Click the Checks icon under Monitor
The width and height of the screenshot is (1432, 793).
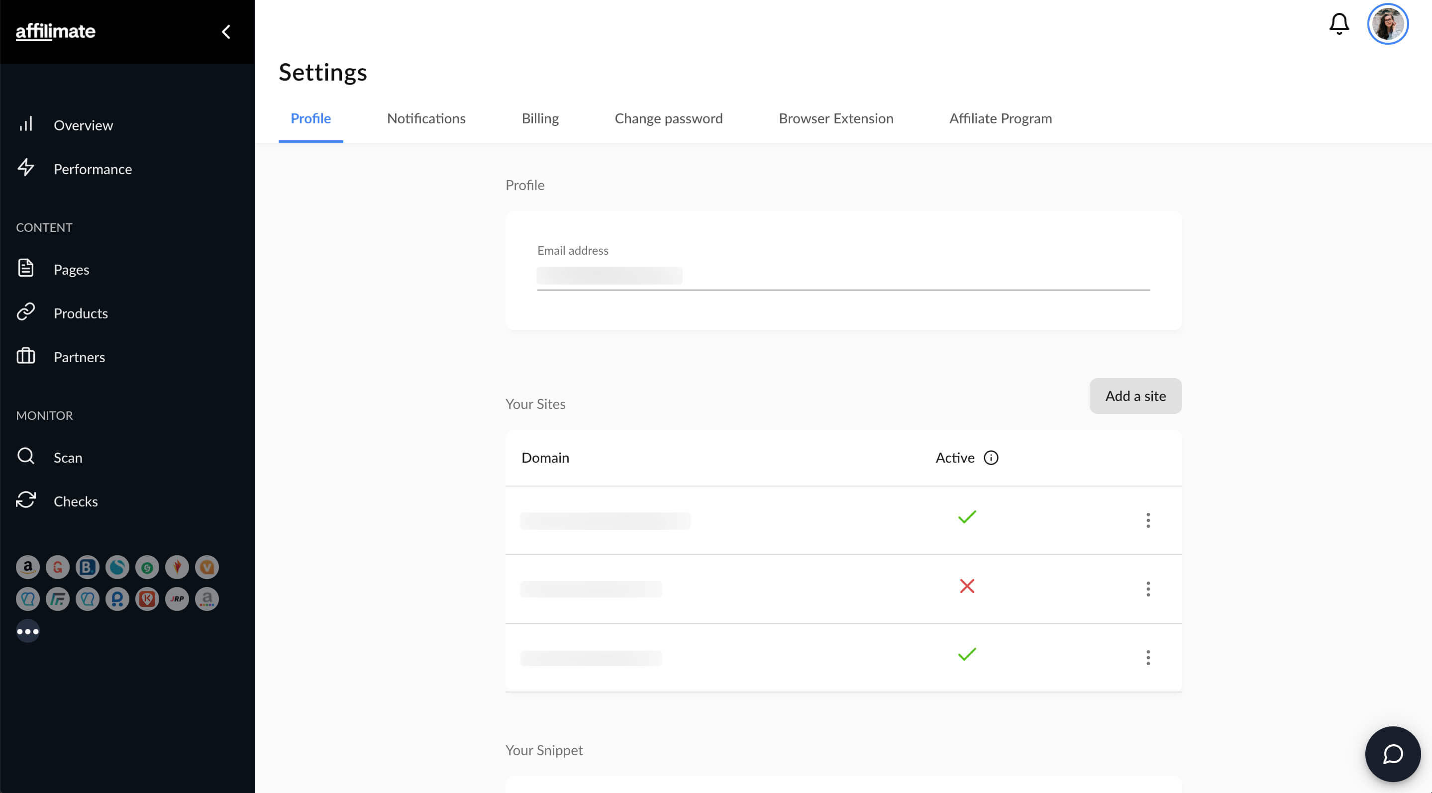(26, 501)
